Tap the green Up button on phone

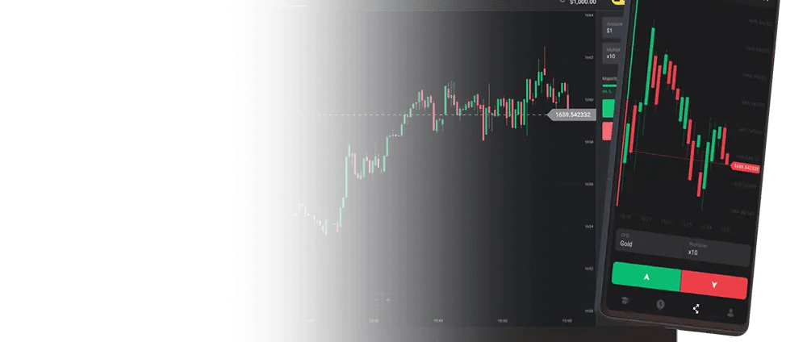pos(646,277)
